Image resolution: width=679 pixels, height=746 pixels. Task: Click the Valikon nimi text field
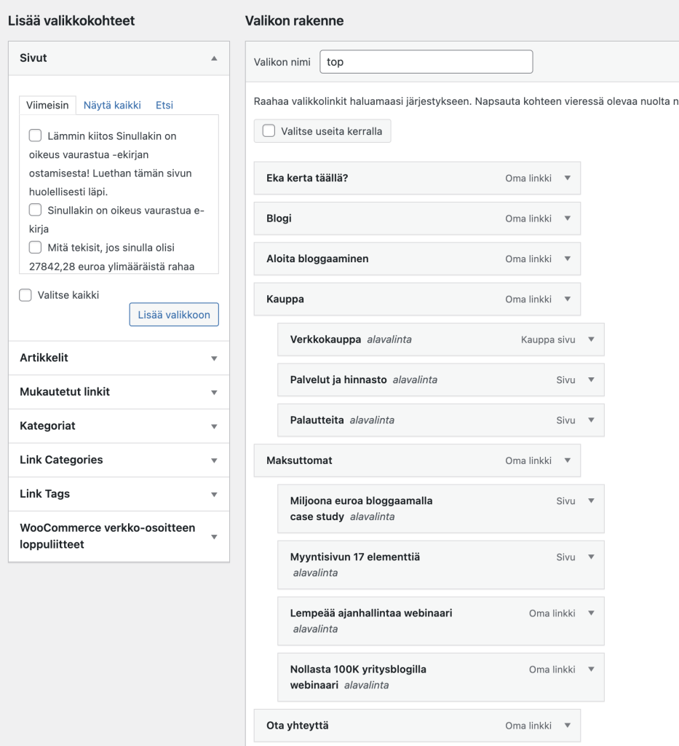tap(426, 62)
